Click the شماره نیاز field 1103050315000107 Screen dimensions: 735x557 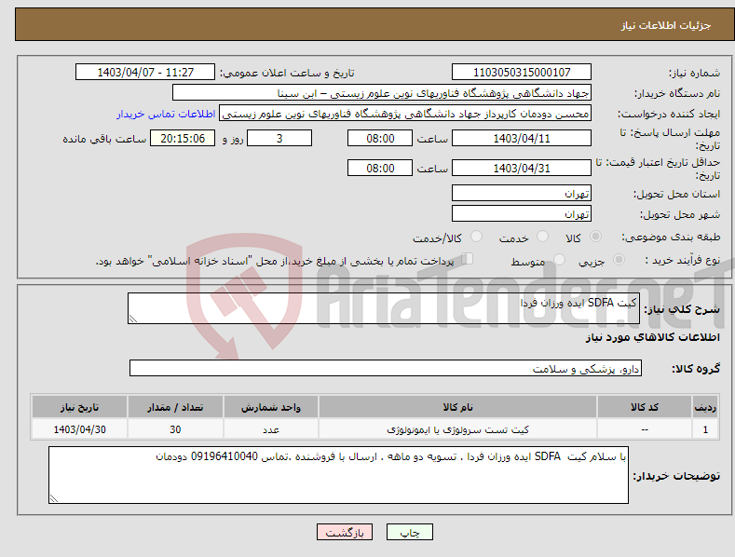pyautogui.click(x=522, y=73)
